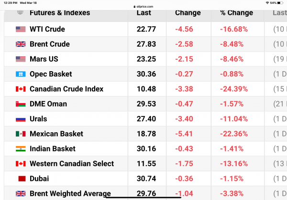The width and height of the screenshot is (287, 200).
Task: Tap the battery indicator in status bar
Action: 279,3
